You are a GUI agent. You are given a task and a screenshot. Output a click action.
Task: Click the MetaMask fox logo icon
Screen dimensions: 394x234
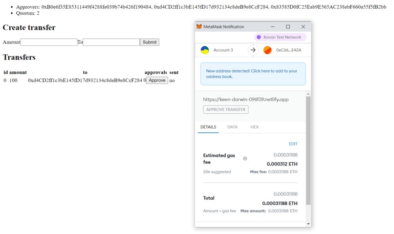[x=199, y=26]
